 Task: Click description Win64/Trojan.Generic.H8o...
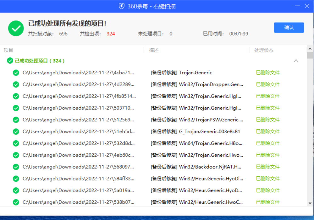tap(196, 143)
